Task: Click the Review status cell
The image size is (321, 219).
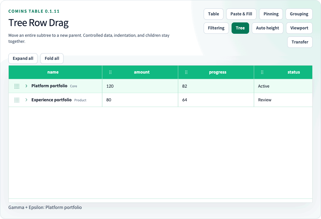Action: coord(283,100)
